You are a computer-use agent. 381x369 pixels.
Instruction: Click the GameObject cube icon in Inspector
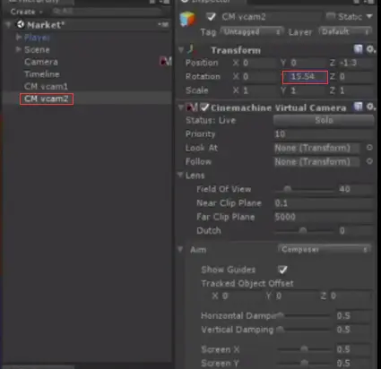click(x=187, y=19)
